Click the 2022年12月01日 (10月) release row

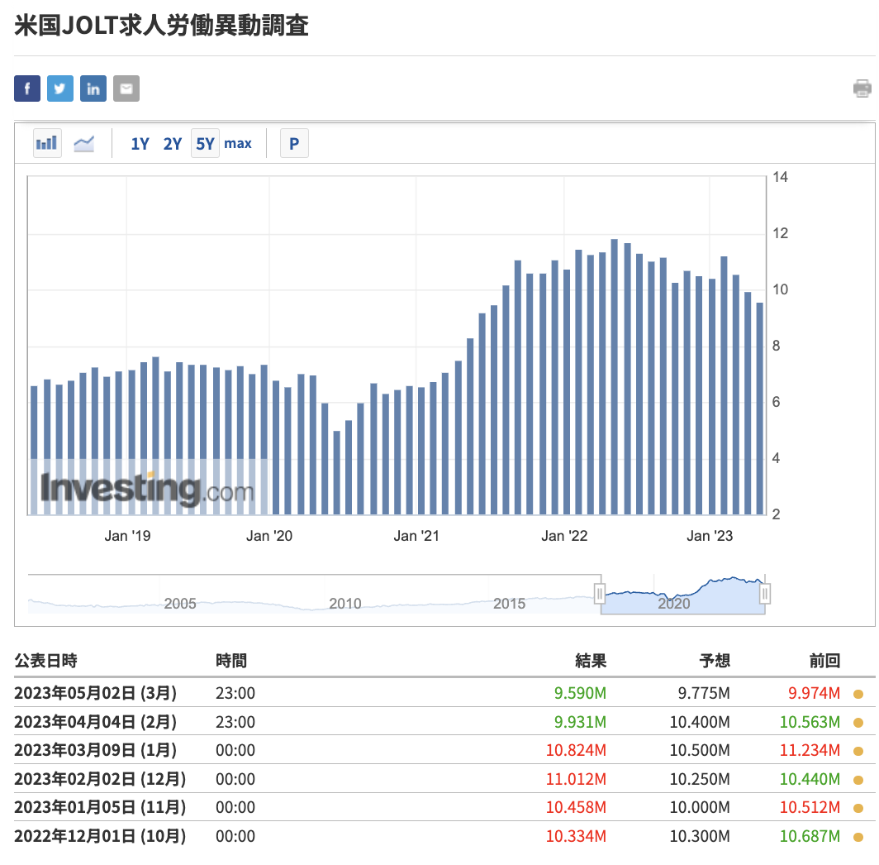point(444,836)
